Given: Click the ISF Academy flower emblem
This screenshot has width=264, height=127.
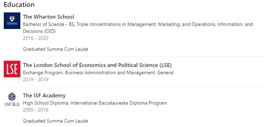Looking at the screenshot, I should pyautogui.click(x=12, y=97).
